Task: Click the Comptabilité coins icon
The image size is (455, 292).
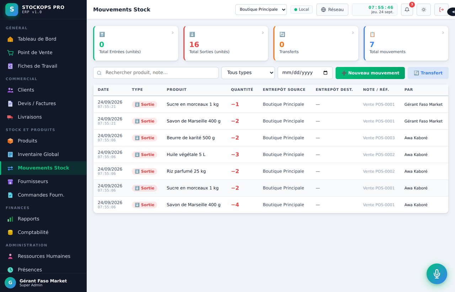Action: pyautogui.click(x=10, y=233)
